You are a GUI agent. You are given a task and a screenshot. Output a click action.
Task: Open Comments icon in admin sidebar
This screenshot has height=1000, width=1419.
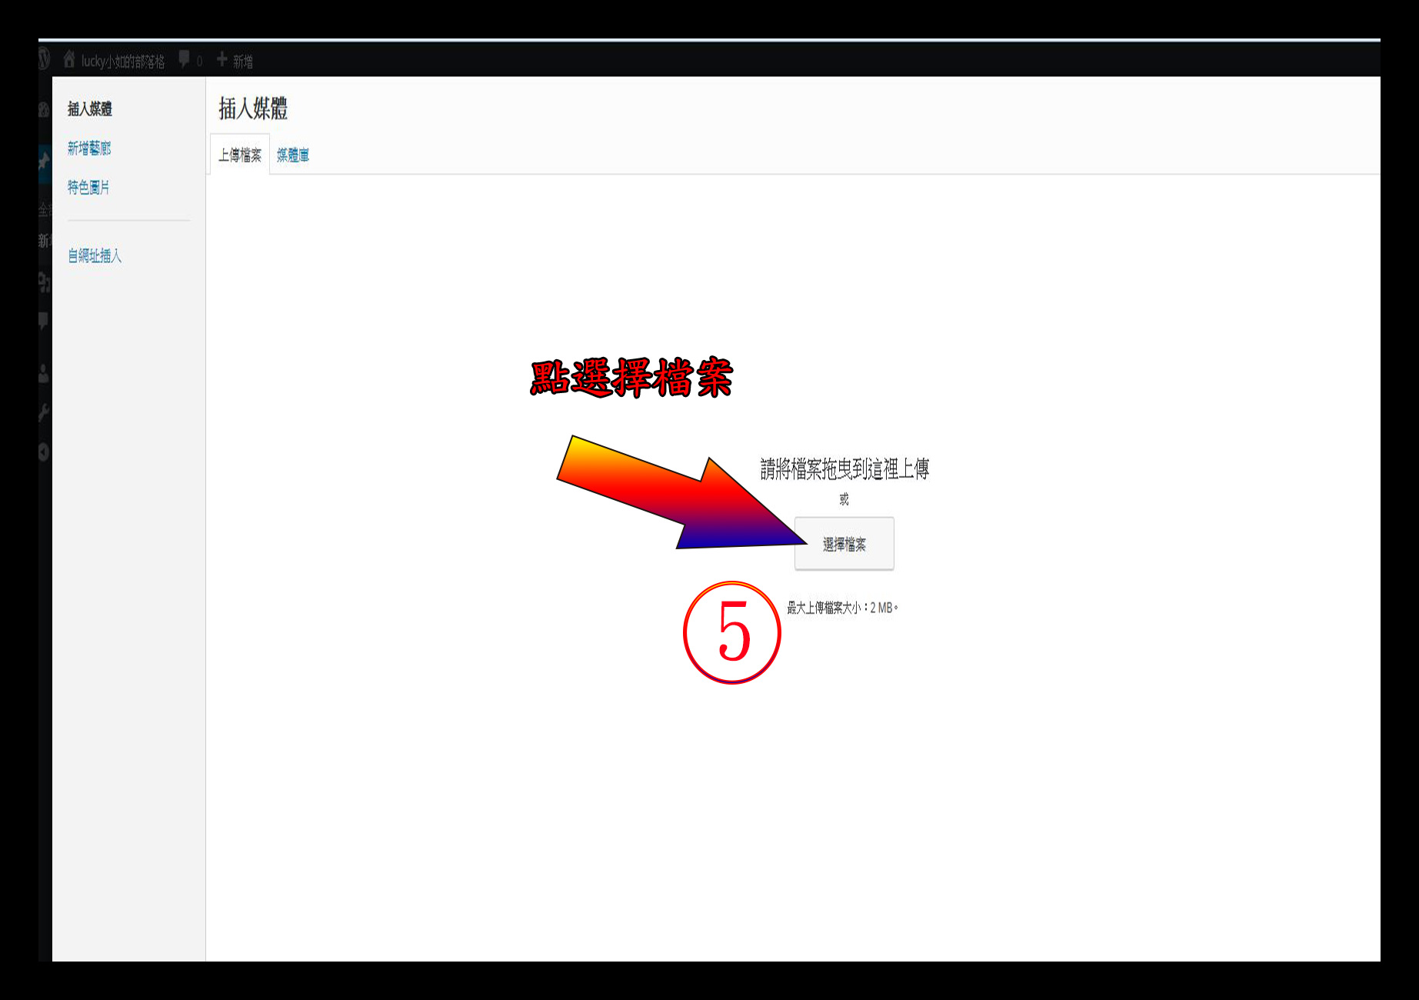(44, 321)
